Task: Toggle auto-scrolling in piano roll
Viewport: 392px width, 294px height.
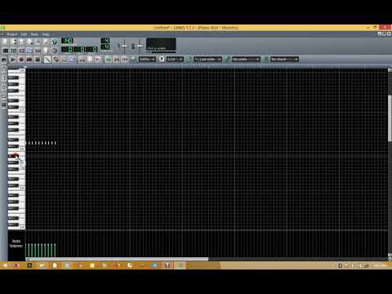Action: 109,60
